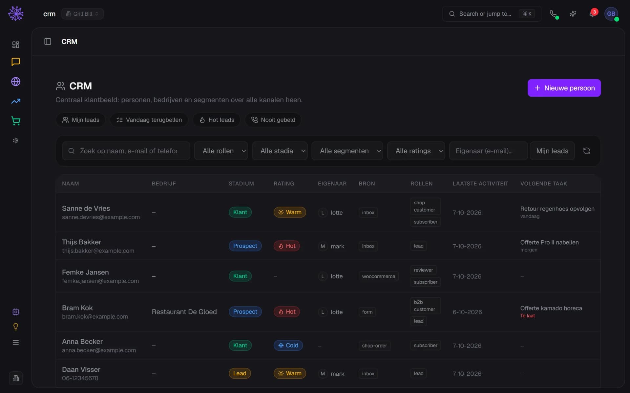The height and width of the screenshot is (393, 630).
Task: Open the Alle stadia dropdown
Action: point(280,151)
